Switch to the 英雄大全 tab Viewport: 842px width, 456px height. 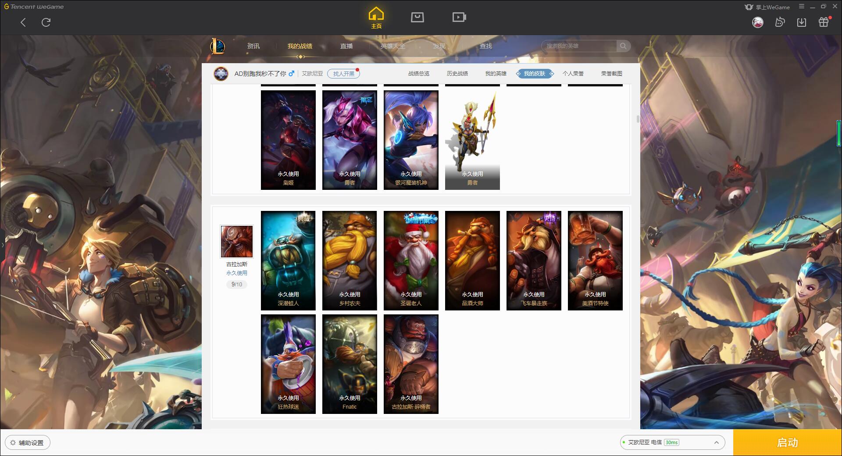(393, 46)
